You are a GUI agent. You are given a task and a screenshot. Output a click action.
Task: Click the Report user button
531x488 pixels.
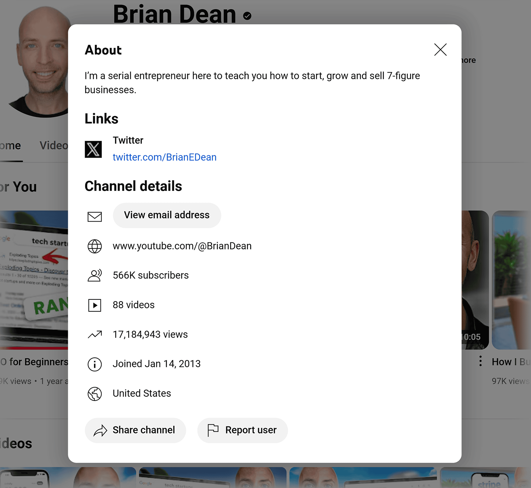pos(242,430)
